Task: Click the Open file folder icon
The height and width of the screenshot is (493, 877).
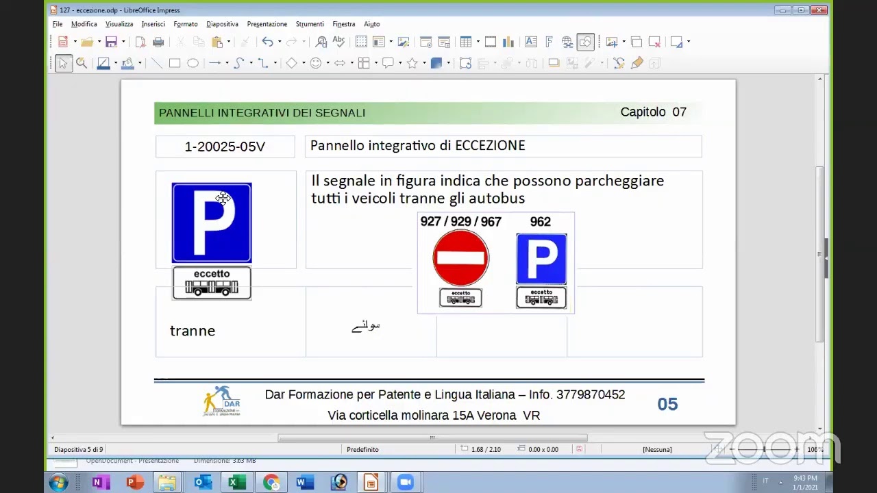Action: click(87, 42)
